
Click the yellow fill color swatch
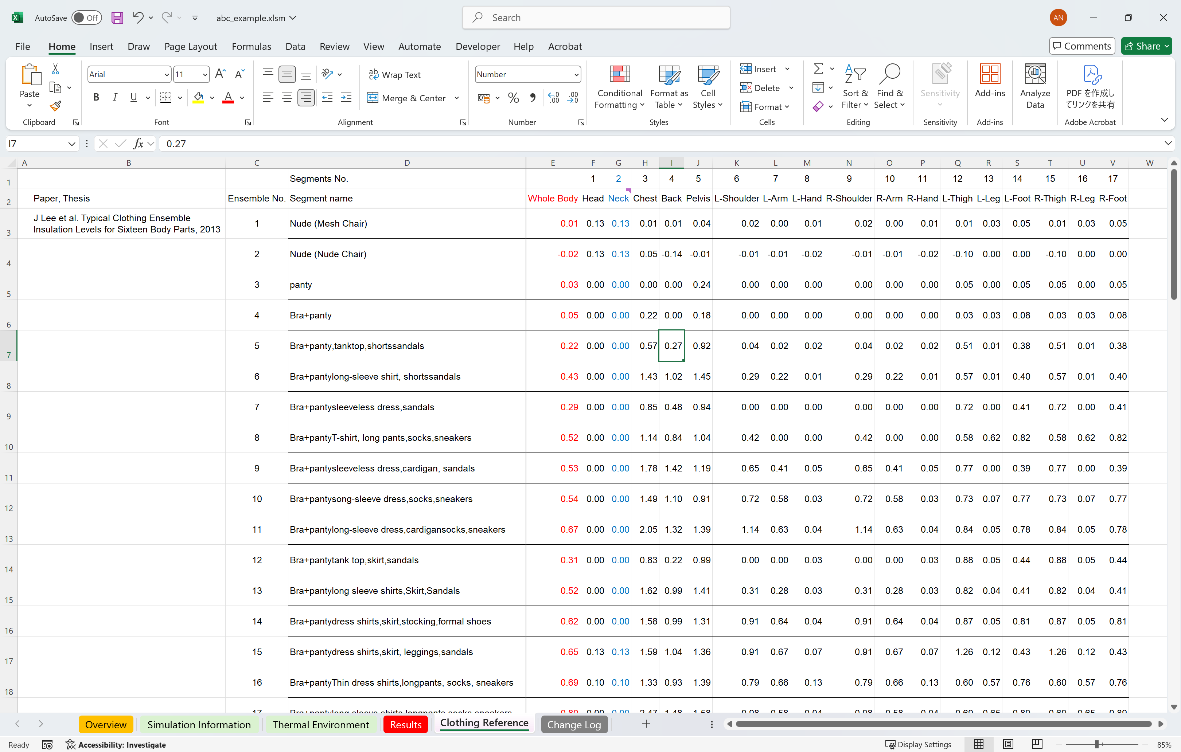[198, 98]
